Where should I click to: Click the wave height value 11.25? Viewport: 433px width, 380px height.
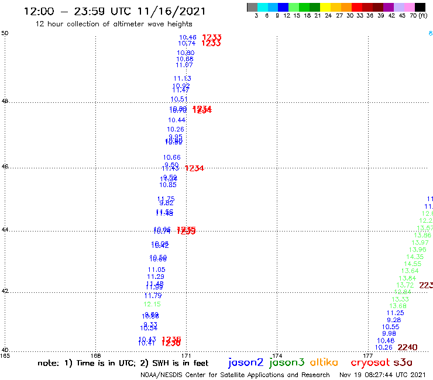tap(396, 313)
